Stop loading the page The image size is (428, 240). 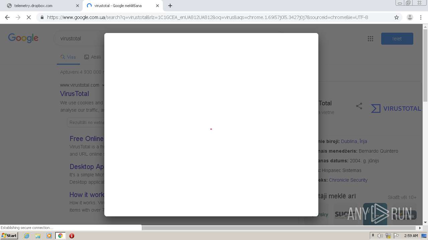pyautogui.click(x=29, y=17)
